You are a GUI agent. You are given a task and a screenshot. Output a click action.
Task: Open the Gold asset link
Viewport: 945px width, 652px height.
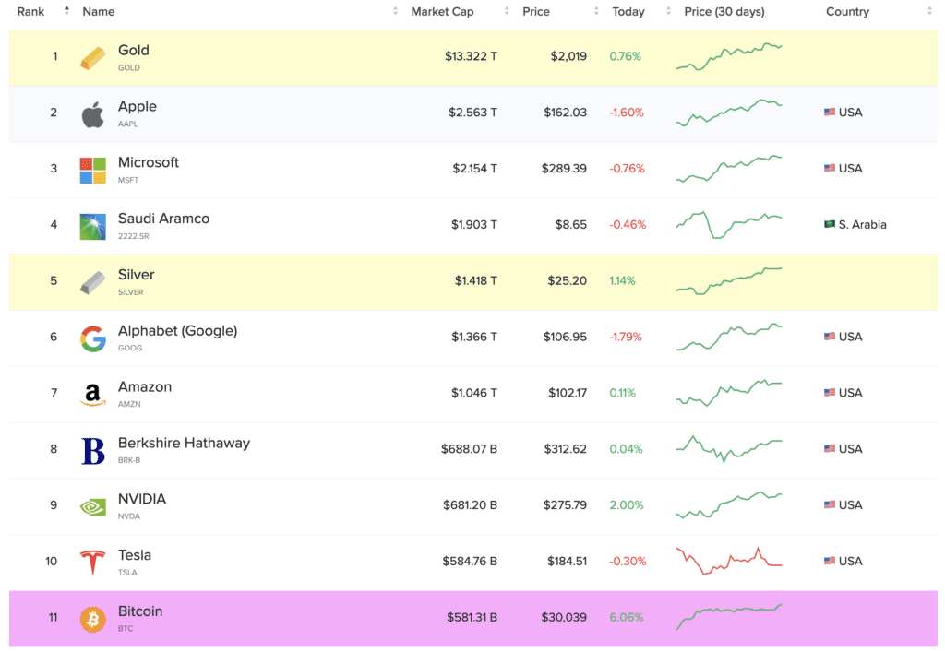(x=133, y=50)
